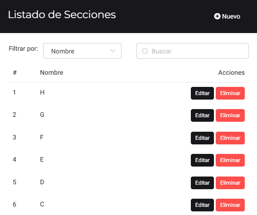257x215 pixels.
Task: Edit section D
Action: (202, 183)
